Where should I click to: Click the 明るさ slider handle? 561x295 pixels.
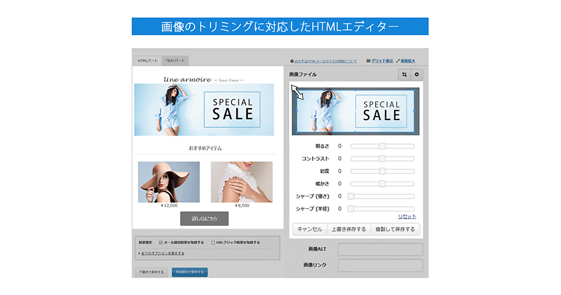click(x=382, y=146)
